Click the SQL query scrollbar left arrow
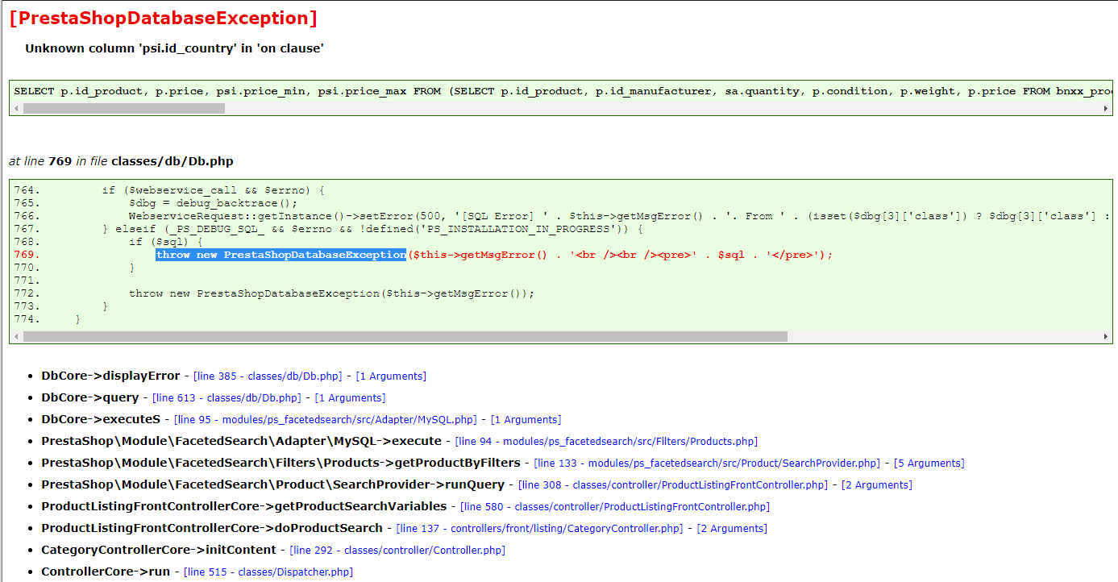The width and height of the screenshot is (1118, 582). click(17, 108)
